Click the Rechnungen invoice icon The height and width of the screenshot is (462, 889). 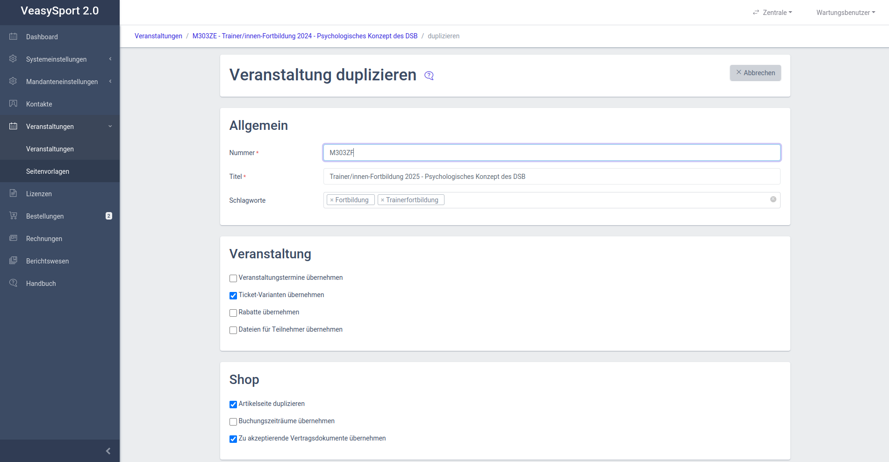(x=13, y=238)
